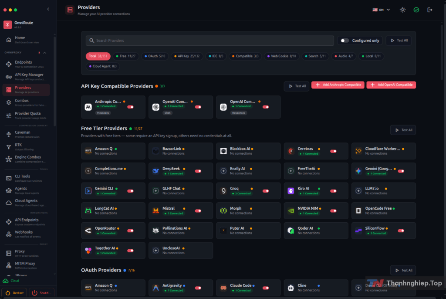This screenshot has width=446, height=299.
Task: Toggle the Groq provider switch
Action: (266, 191)
